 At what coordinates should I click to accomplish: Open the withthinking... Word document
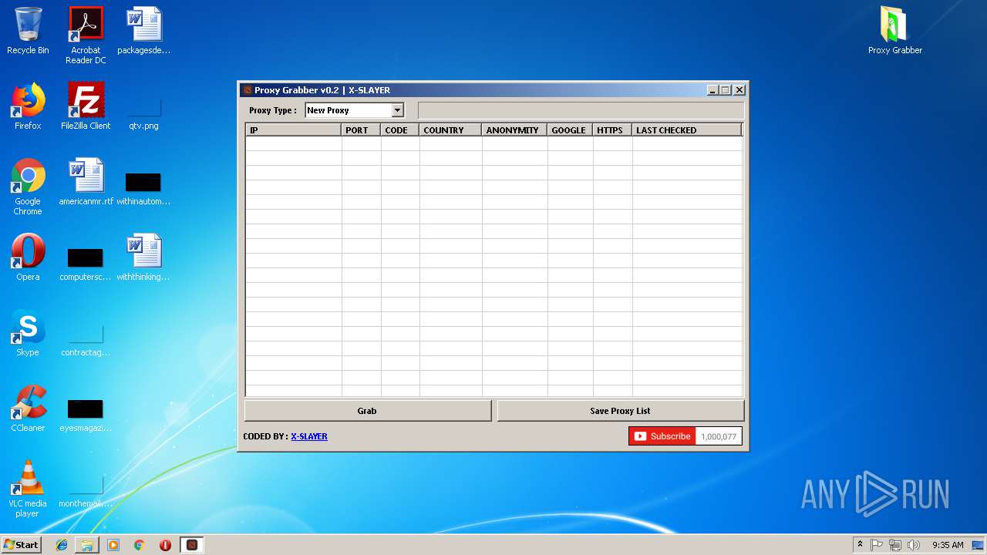click(x=144, y=257)
